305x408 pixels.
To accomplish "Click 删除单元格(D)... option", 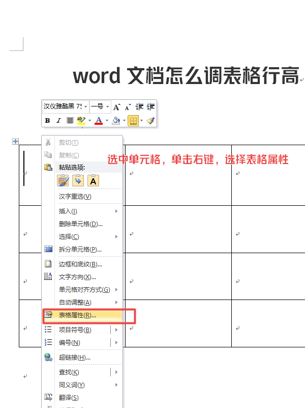I will 81,224.
